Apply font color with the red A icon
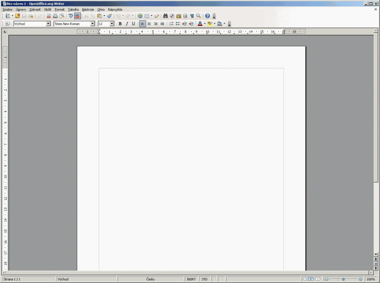This screenshot has height=283, width=380. click(x=200, y=24)
